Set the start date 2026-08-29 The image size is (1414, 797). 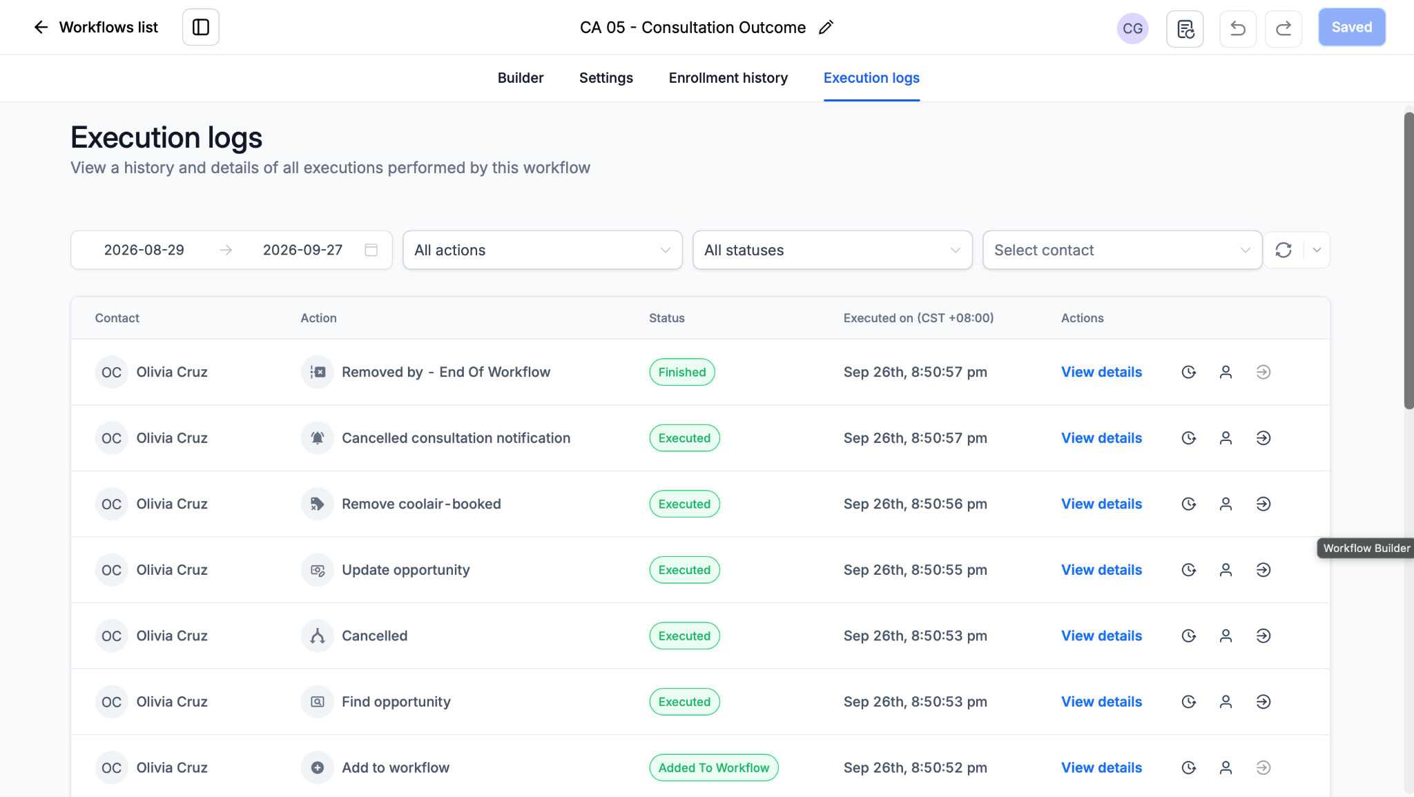[144, 250]
